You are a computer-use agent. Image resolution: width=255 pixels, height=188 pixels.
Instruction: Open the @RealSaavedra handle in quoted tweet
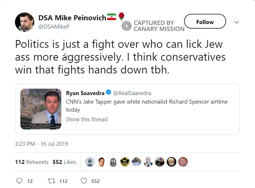[132, 93]
